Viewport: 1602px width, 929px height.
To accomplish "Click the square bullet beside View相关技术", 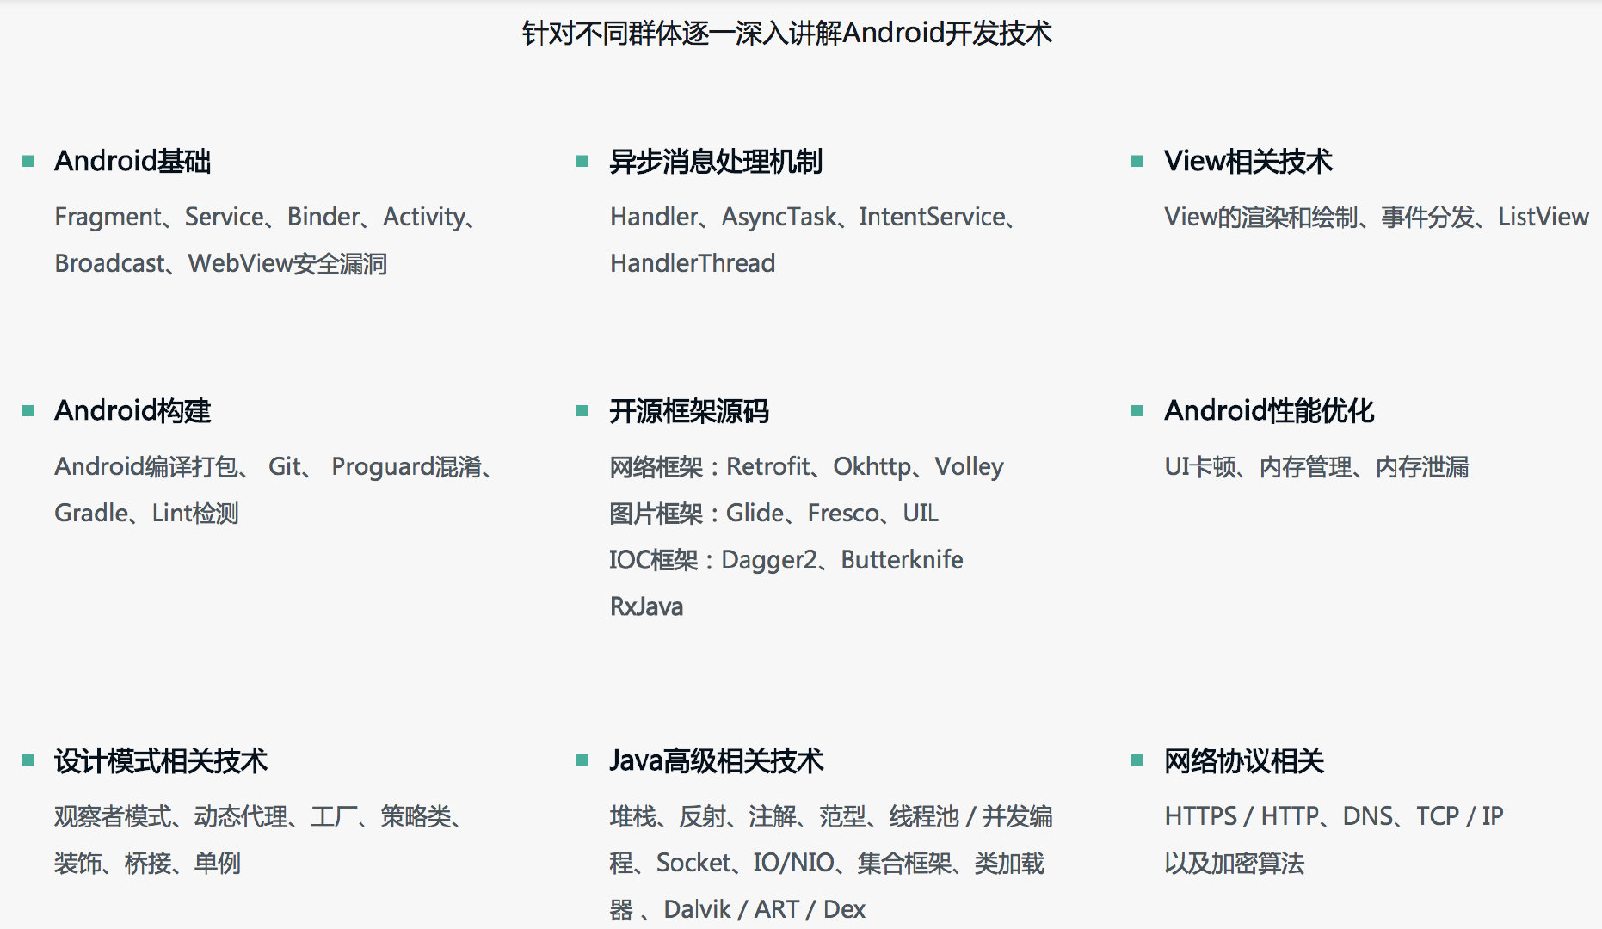I will click(x=1137, y=159).
